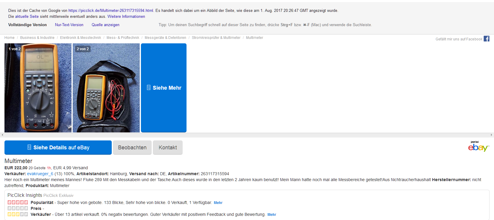
Task: Click Mehr link beside Verkäufer rating
Action: point(272,215)
